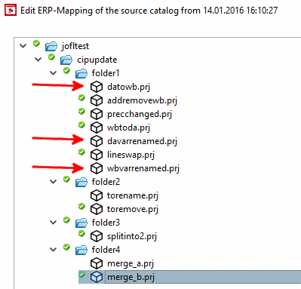301x289 pixels.
Task: Collapse the folder1 tree node
Action: point(54,73)
